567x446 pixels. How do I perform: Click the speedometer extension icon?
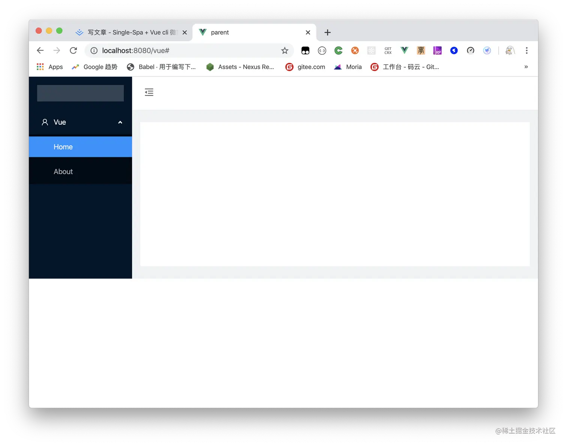coord(470,51)
